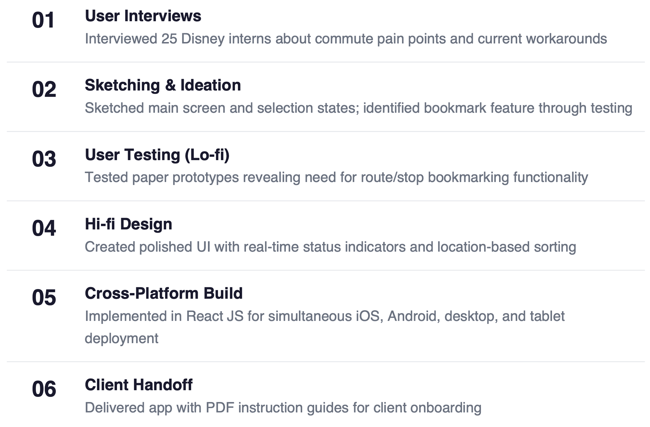The image size is (650, 427).
Task: Click the step number 02
Action: coord(44,90)
